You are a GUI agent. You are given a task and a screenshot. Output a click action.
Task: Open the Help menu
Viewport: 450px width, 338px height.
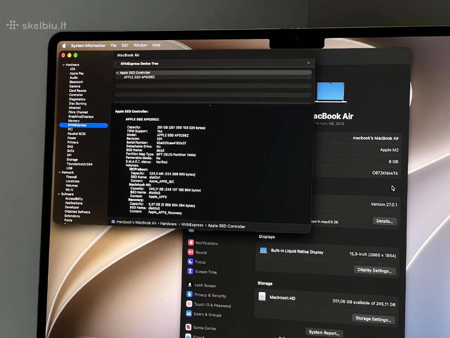[x=156, y=45]
